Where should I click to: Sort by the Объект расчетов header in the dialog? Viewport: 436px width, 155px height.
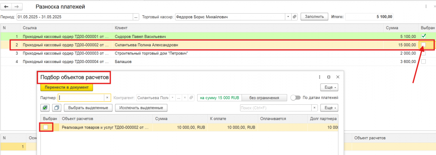pyautogui.click(x=106, y=119)
